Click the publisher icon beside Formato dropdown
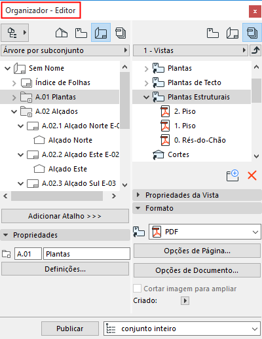 139,232
